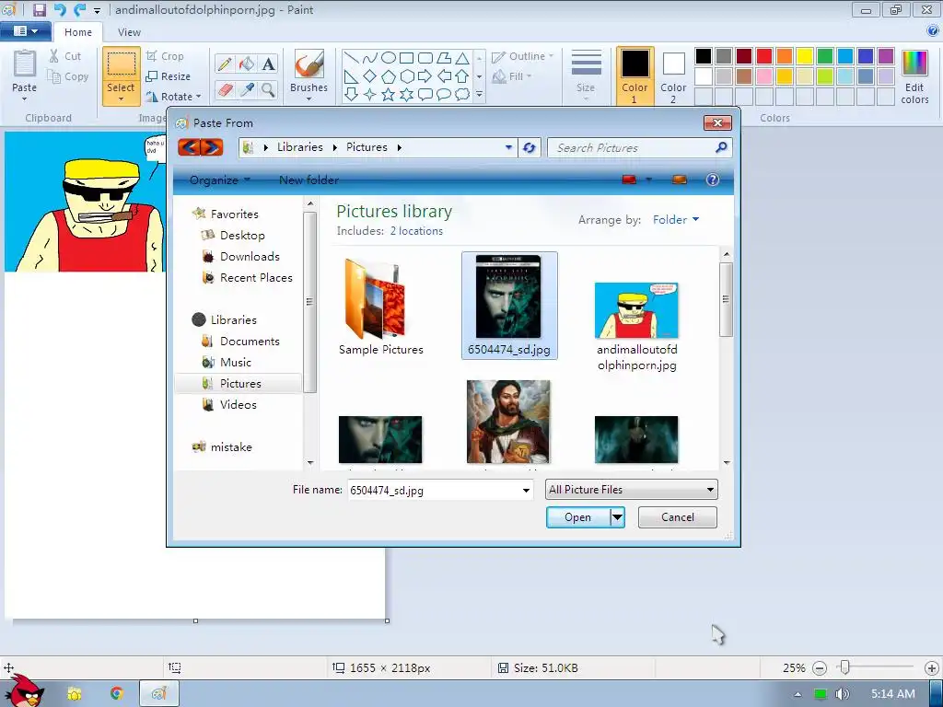This screenshot has height=707, width=943.
Task: Click the Color 2 white swatch button
Action: (x=673, y=77)
